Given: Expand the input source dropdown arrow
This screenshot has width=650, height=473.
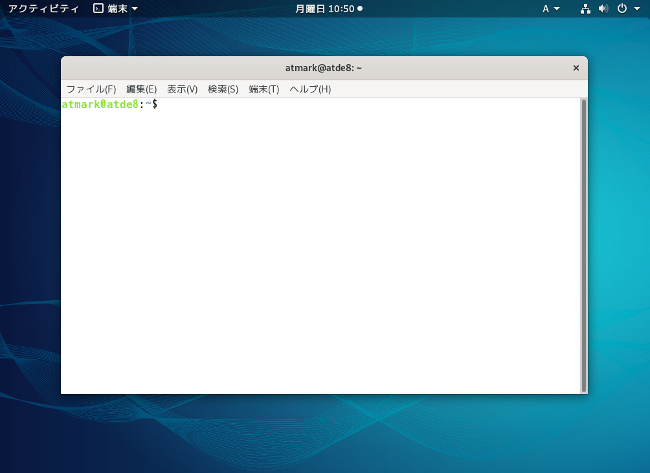Looking at the screenshot, I should coord(557,8).
